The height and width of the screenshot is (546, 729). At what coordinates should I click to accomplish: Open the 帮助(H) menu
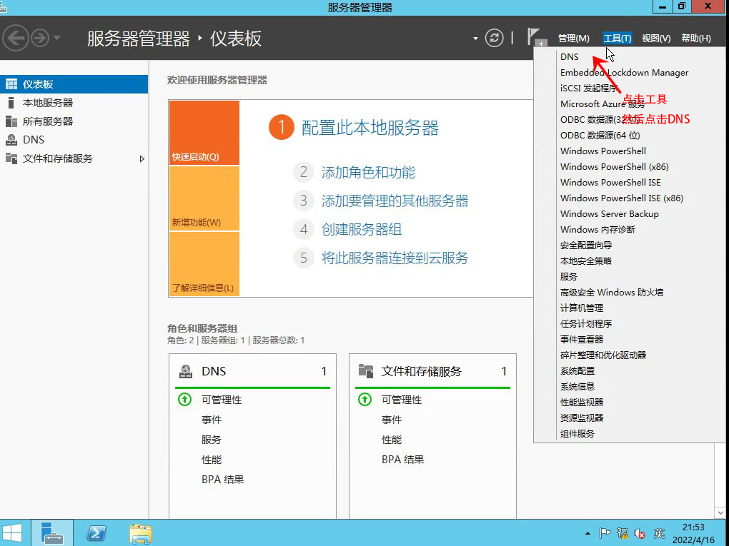click(x=696, y=38)
